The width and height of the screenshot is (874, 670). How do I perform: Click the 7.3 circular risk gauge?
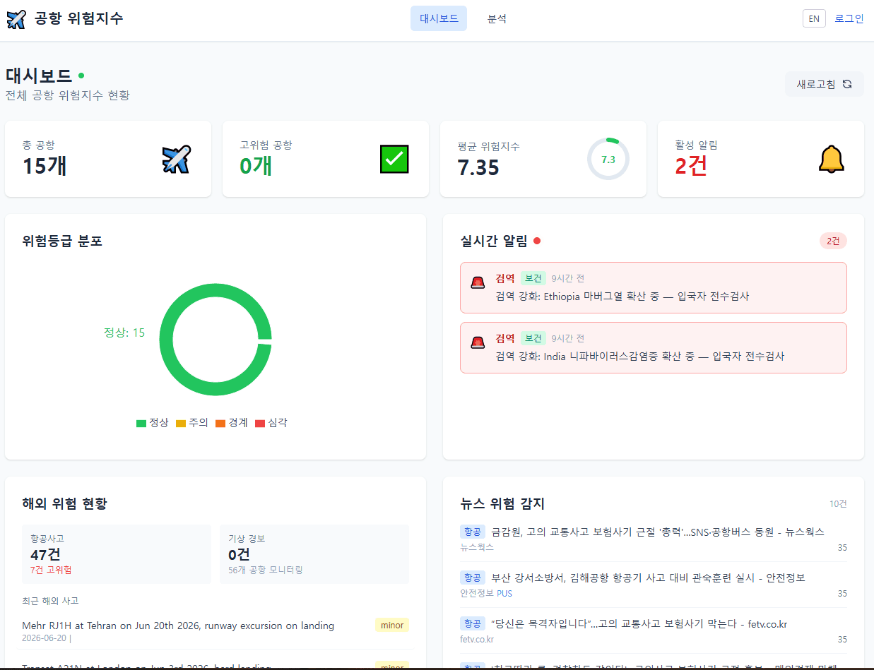tap(608, 159)
